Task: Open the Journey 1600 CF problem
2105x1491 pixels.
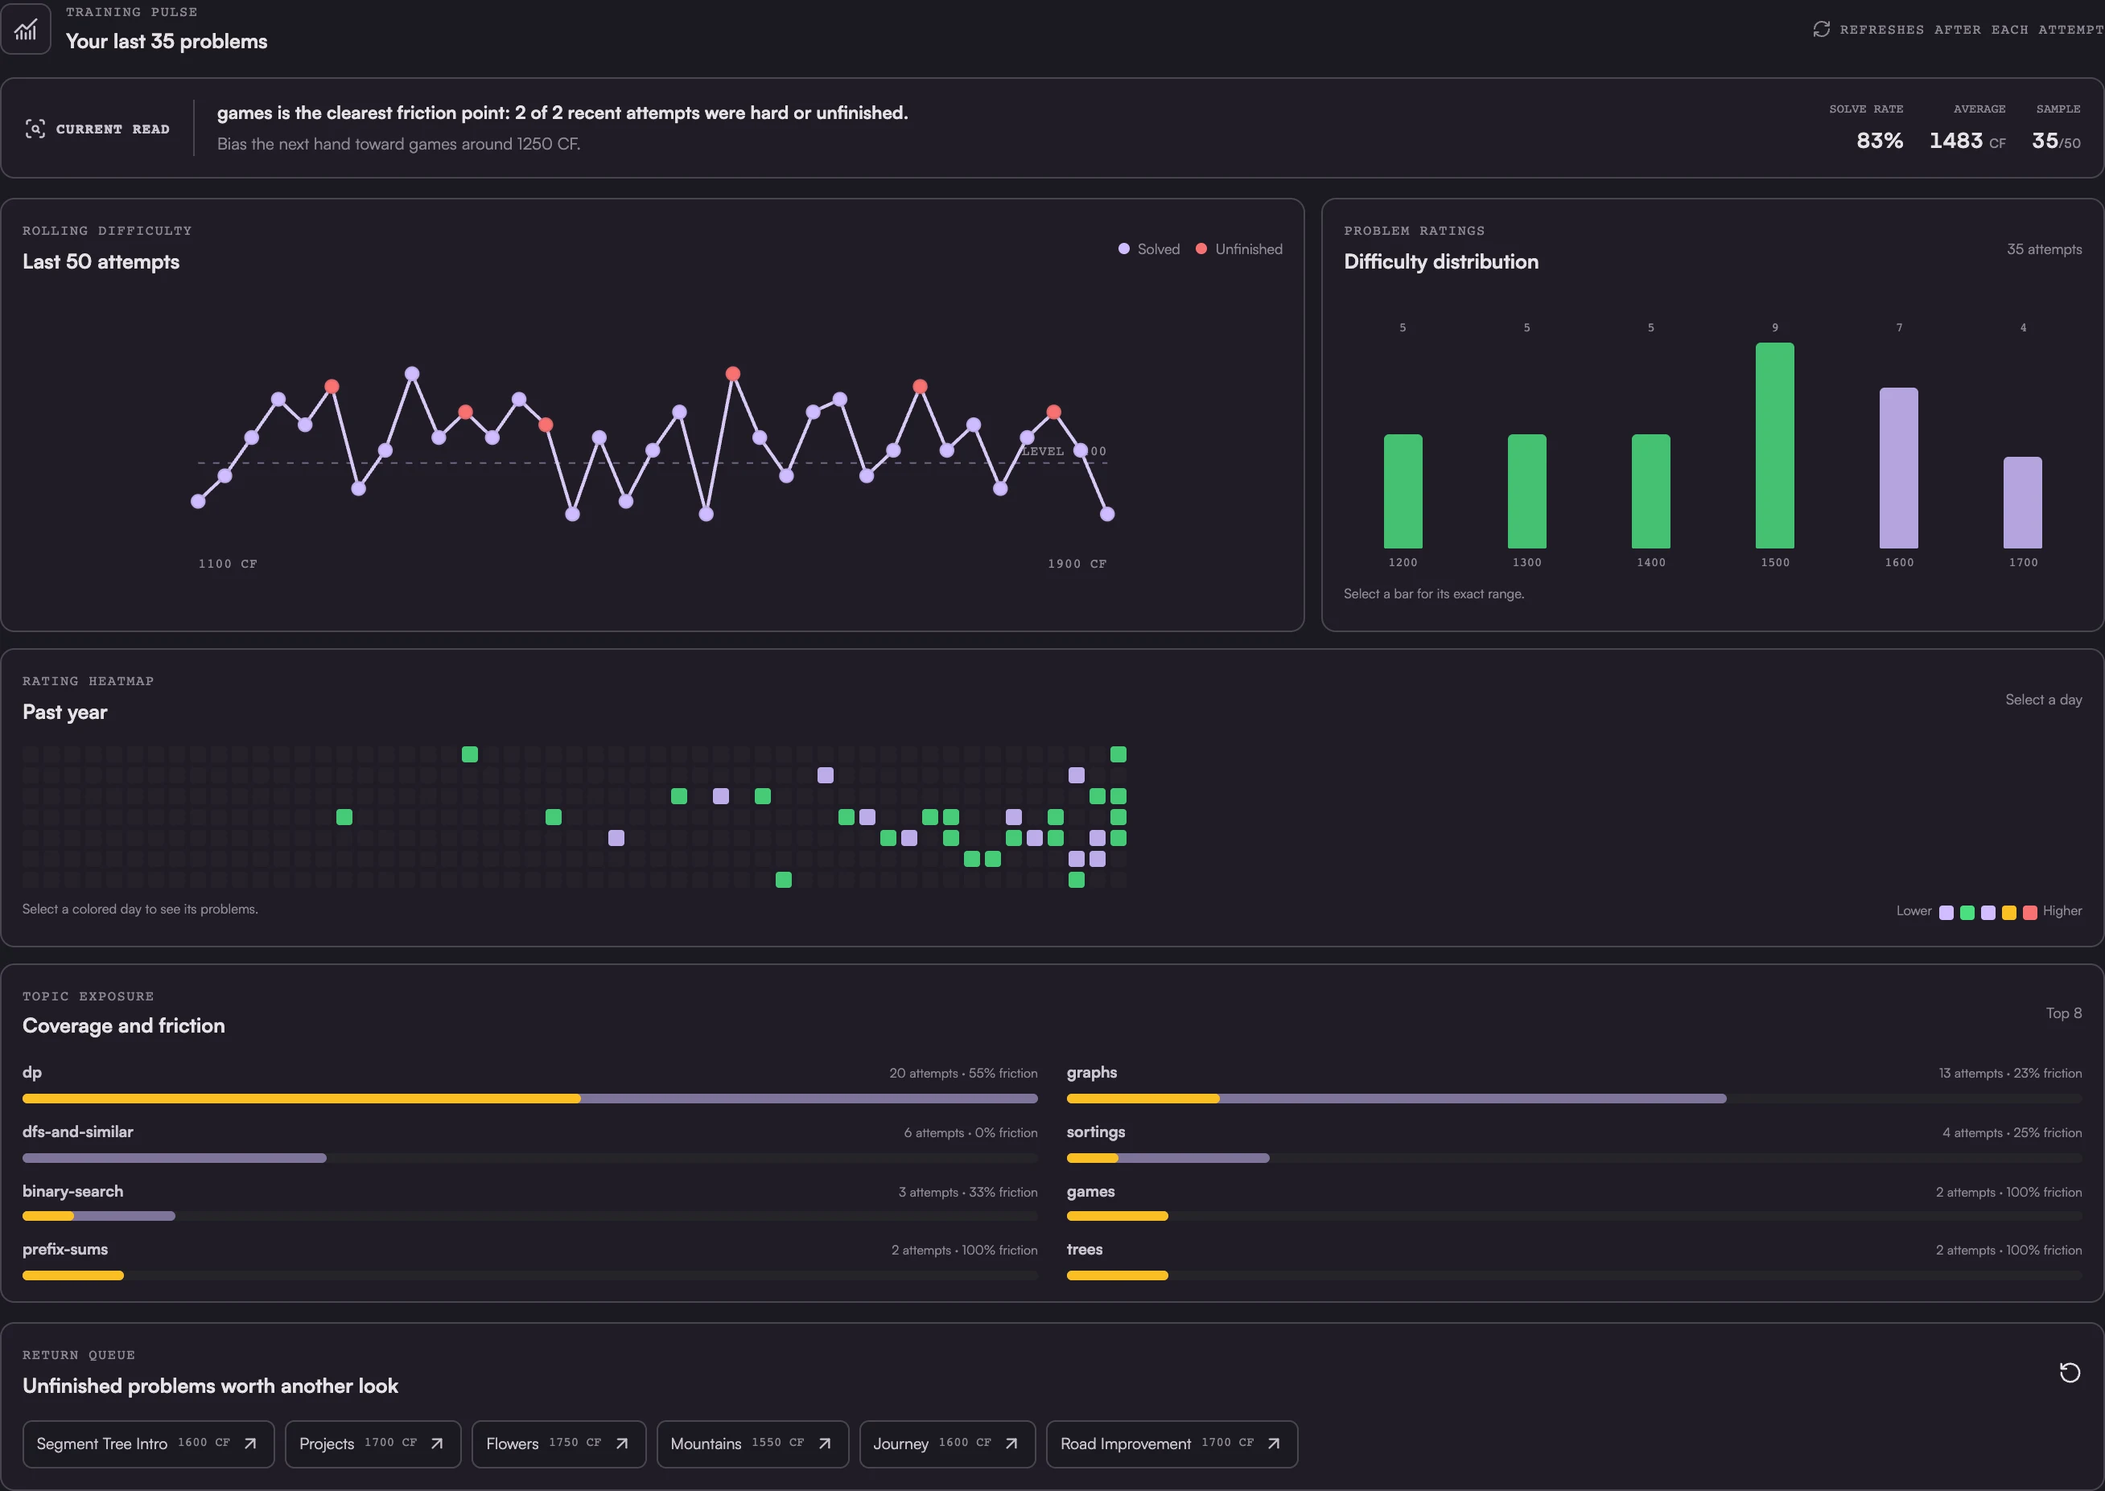Action: (948, 1444)
